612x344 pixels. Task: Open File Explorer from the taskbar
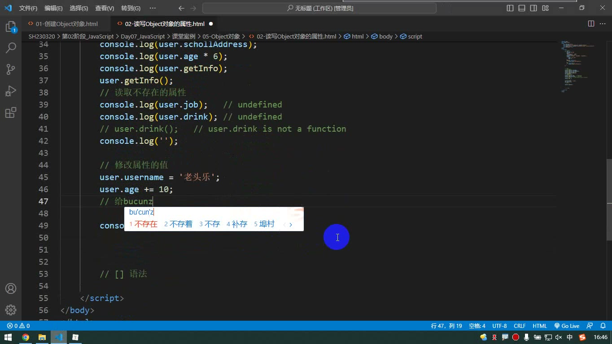(x=42, y=337)
